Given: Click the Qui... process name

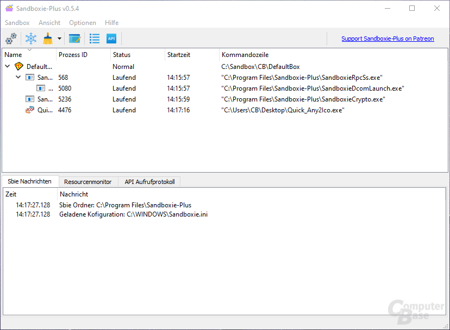Looking at the screenshot, I should coord(45,110).
